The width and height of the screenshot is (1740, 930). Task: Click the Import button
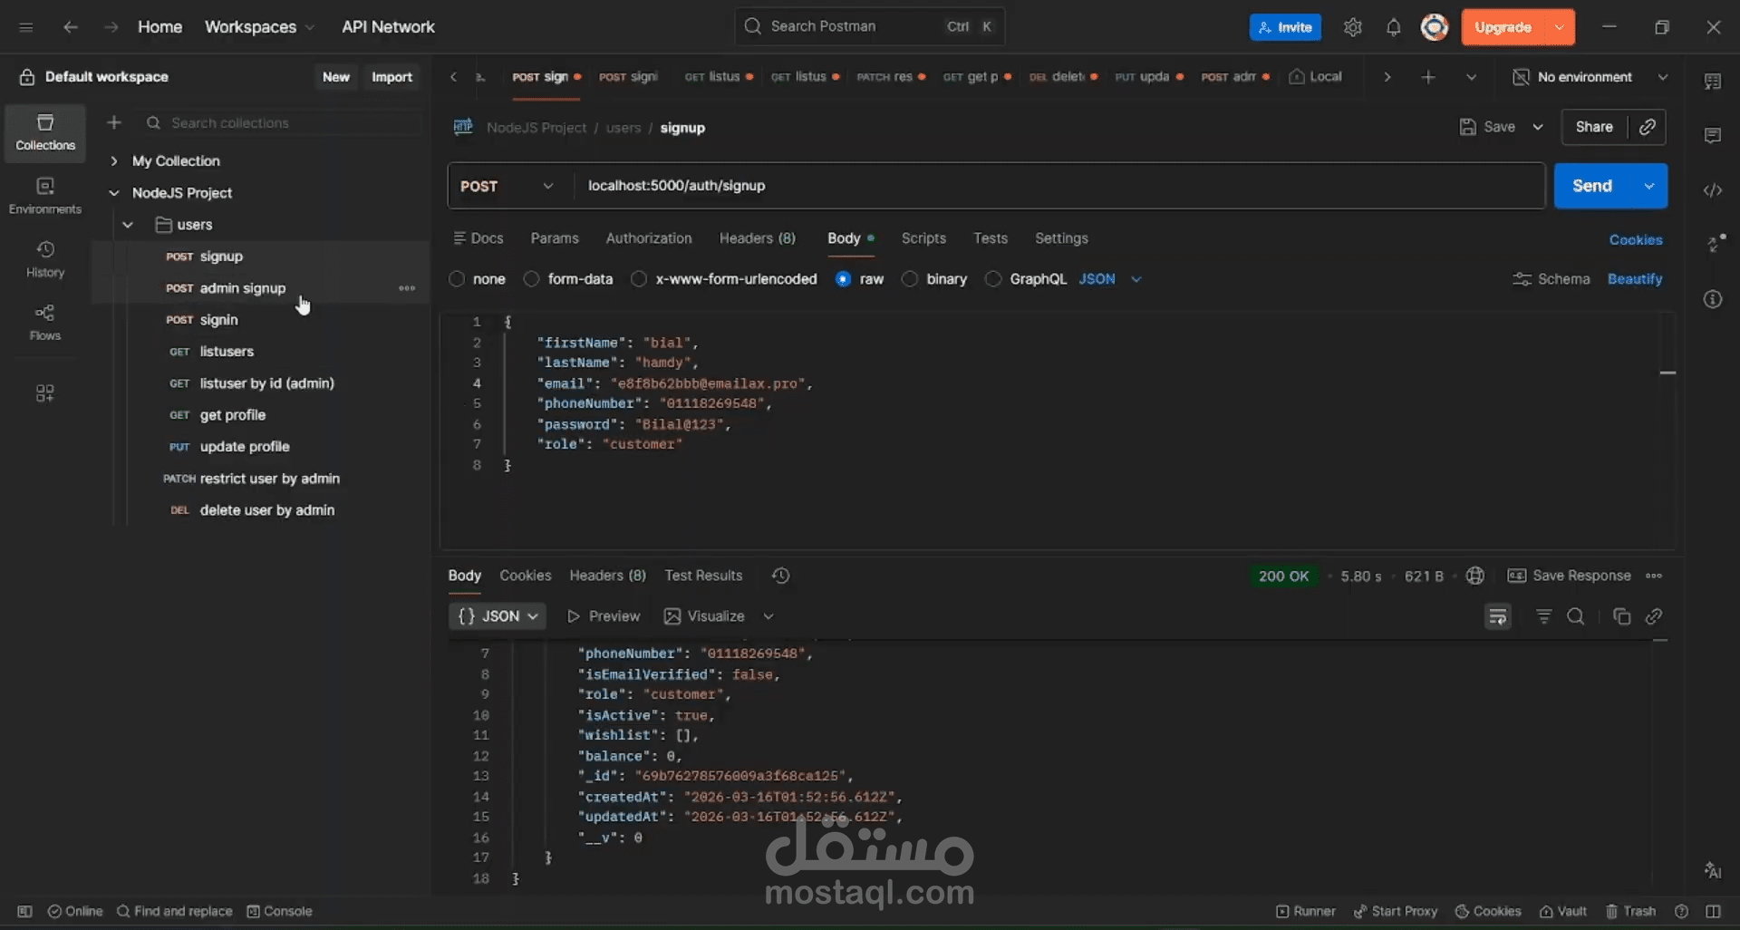coord(391,77)
